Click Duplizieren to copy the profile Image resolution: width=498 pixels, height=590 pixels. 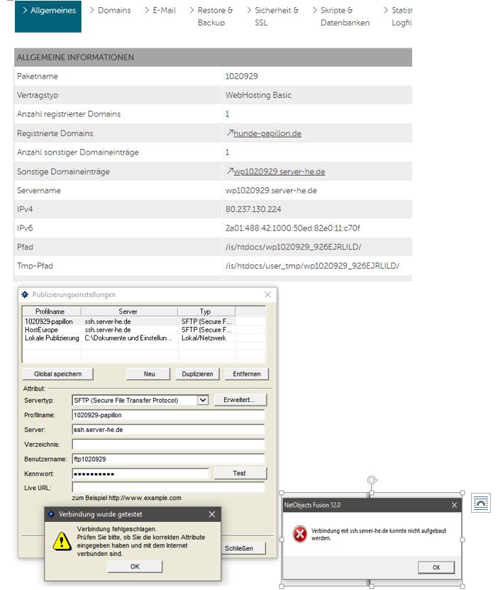(197, 374)
